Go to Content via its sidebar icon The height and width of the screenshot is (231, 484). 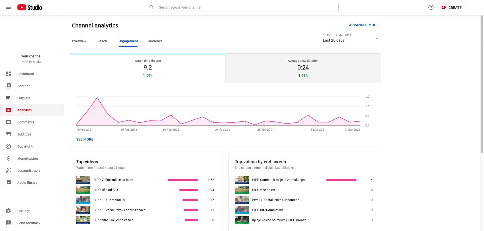click(x=8, y=86)
